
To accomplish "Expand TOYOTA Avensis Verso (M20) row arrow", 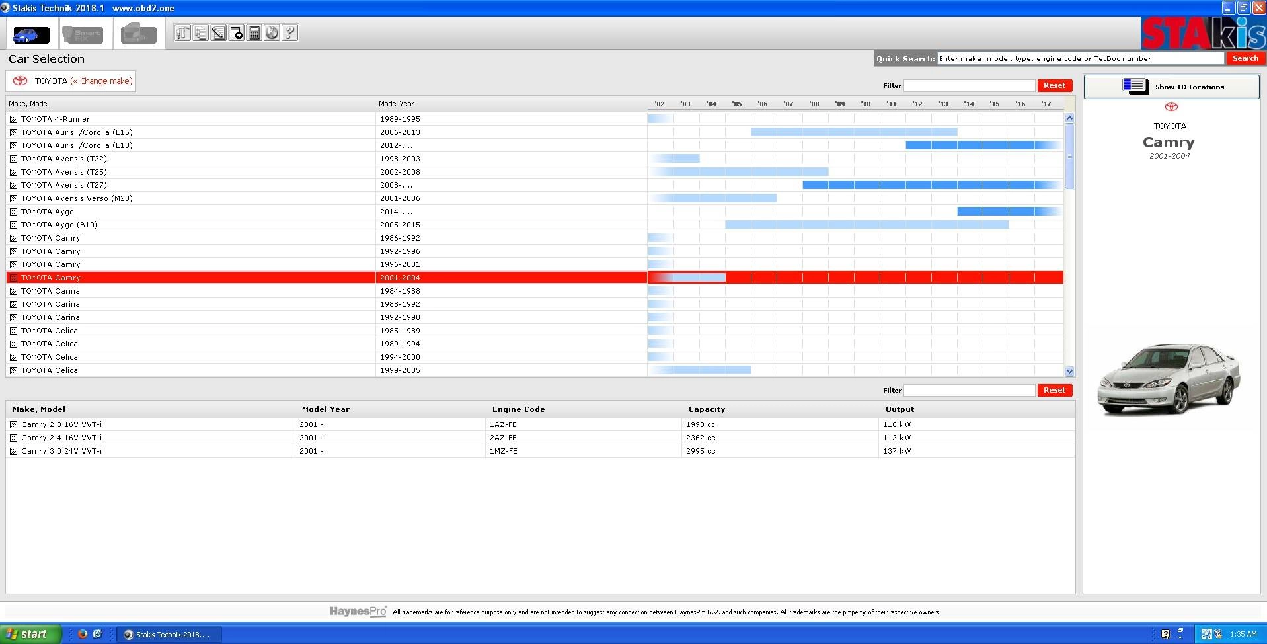I will 13,198.
